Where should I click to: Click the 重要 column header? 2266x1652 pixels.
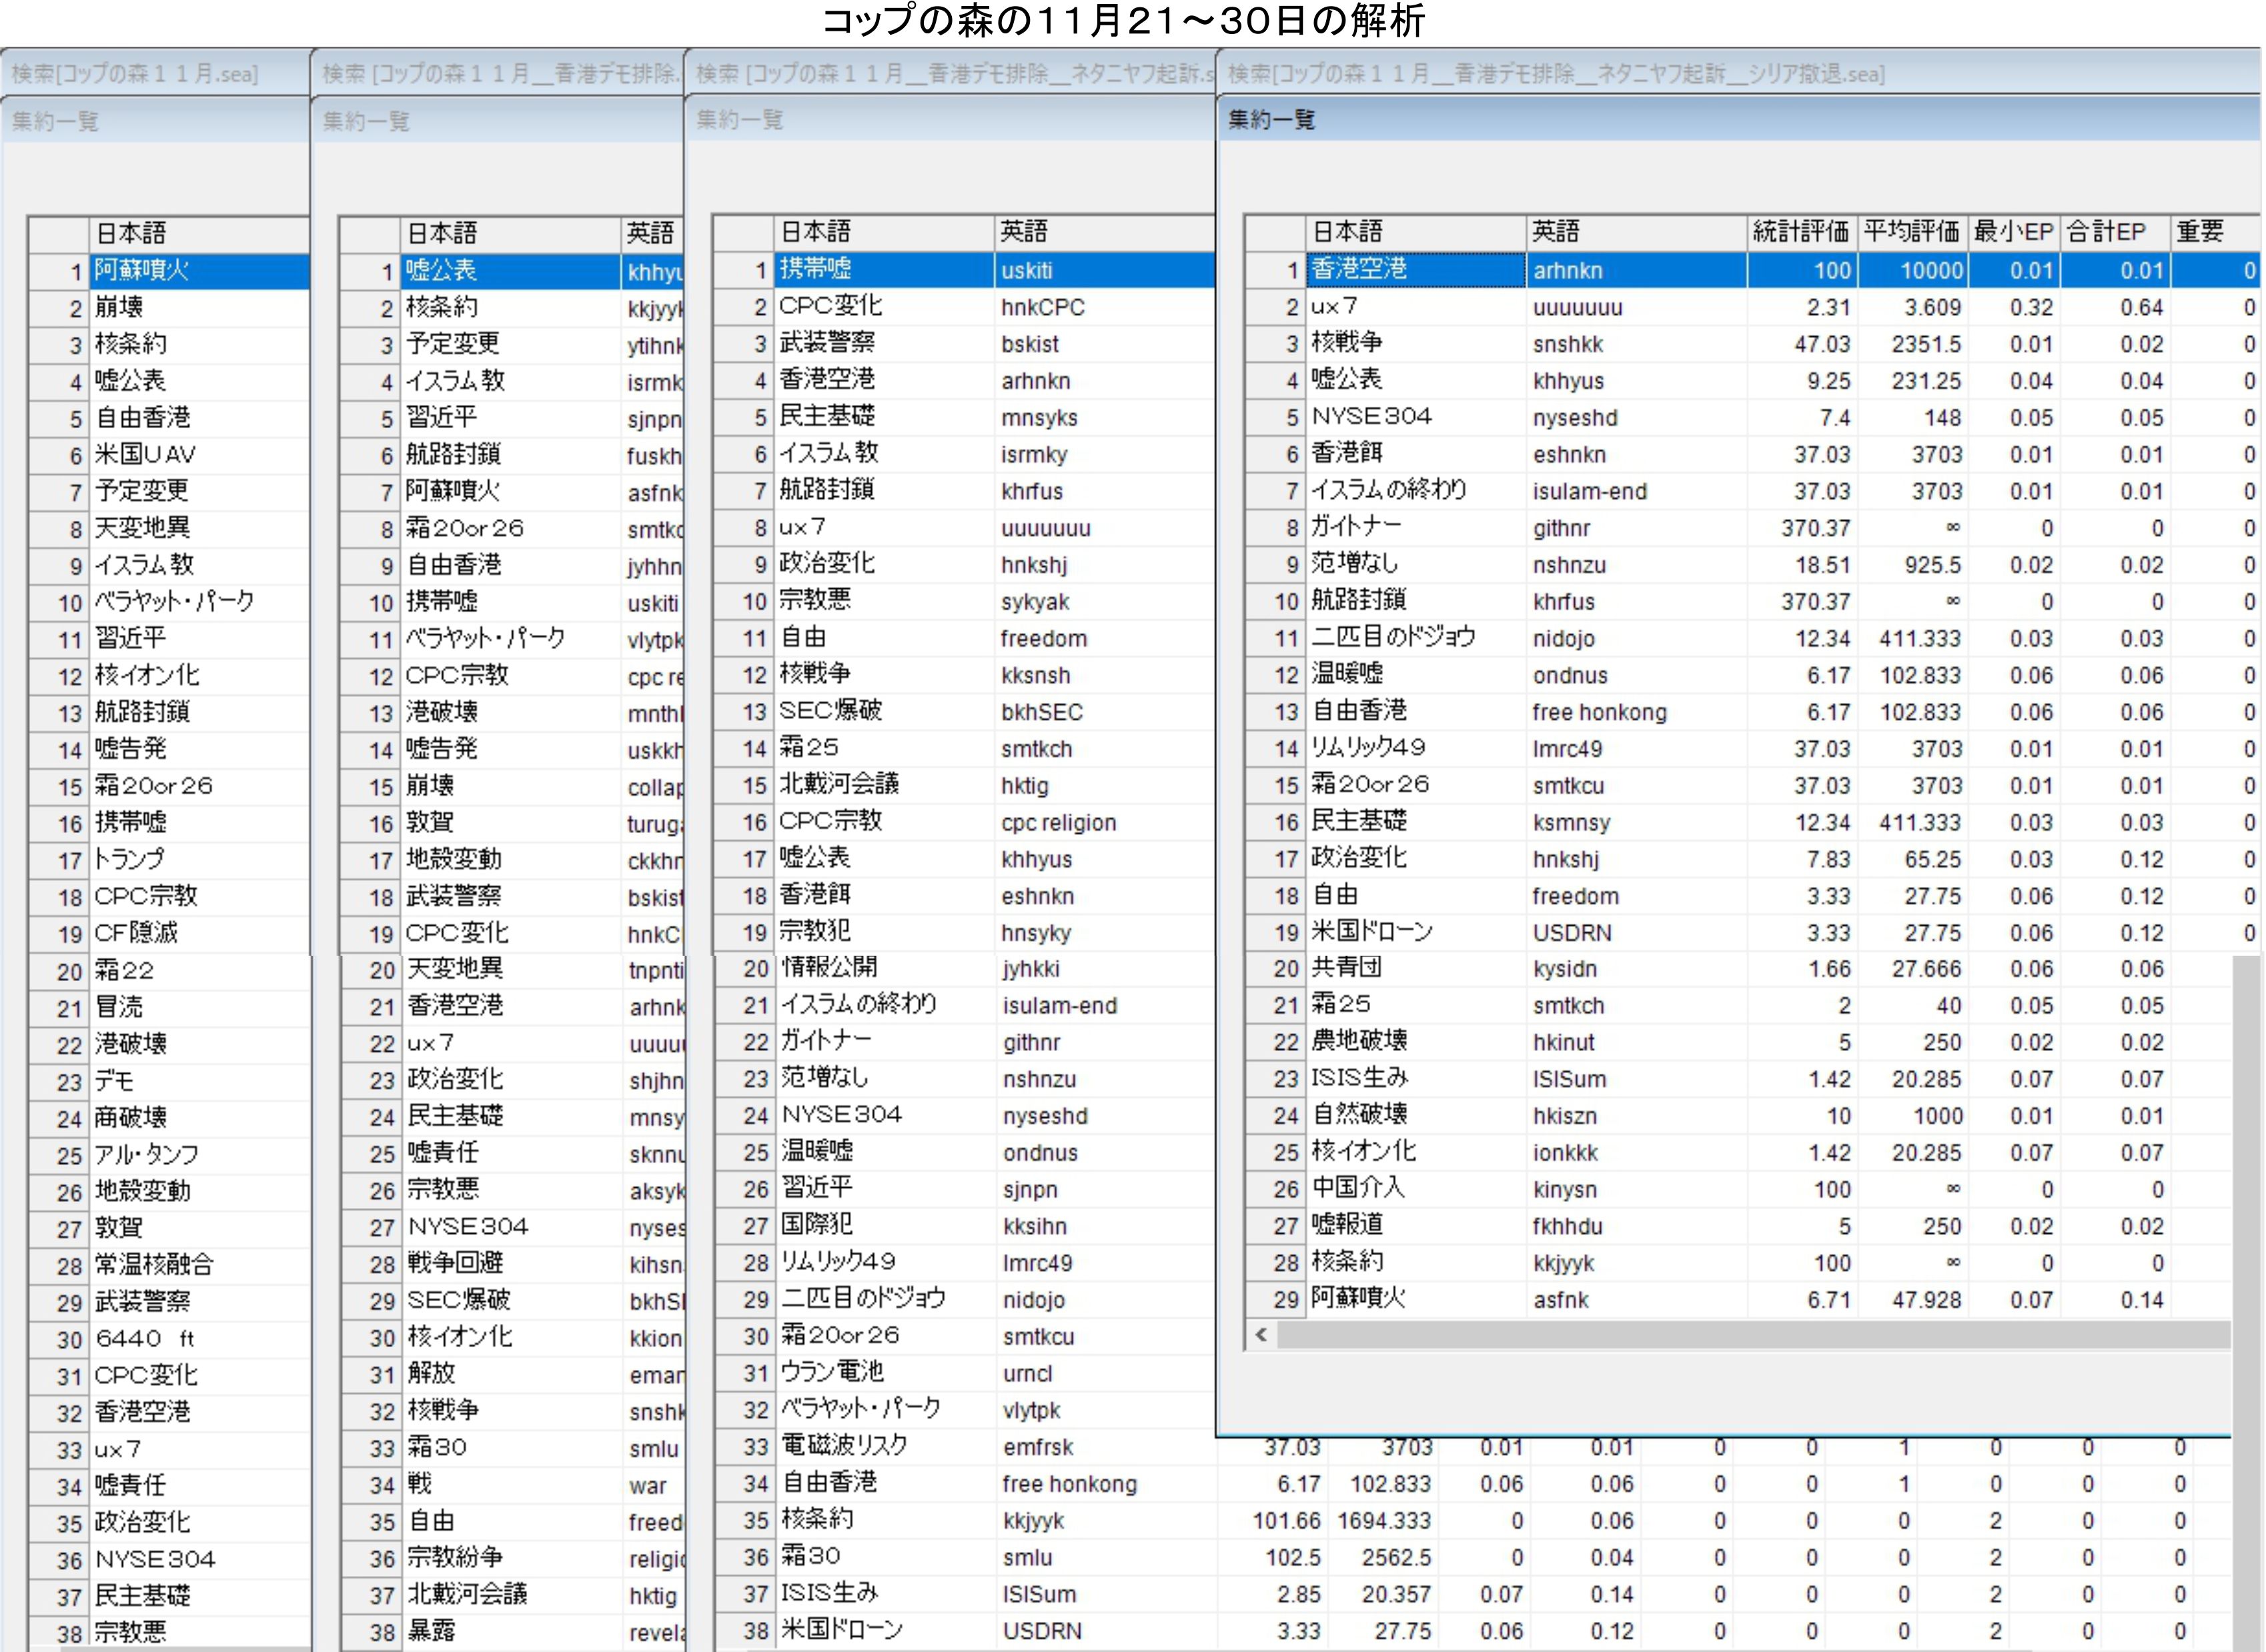click(2200, 232)
